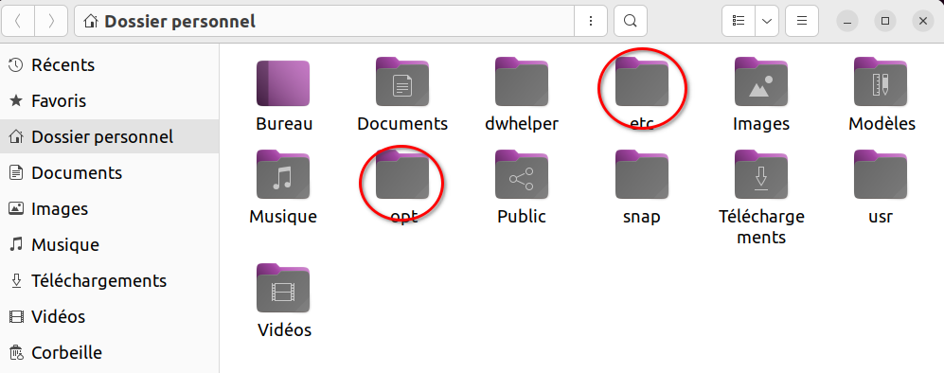Click the Modèles folder name label
The height and width of the screenshot is (373, 944).
[x=882, y=124]
